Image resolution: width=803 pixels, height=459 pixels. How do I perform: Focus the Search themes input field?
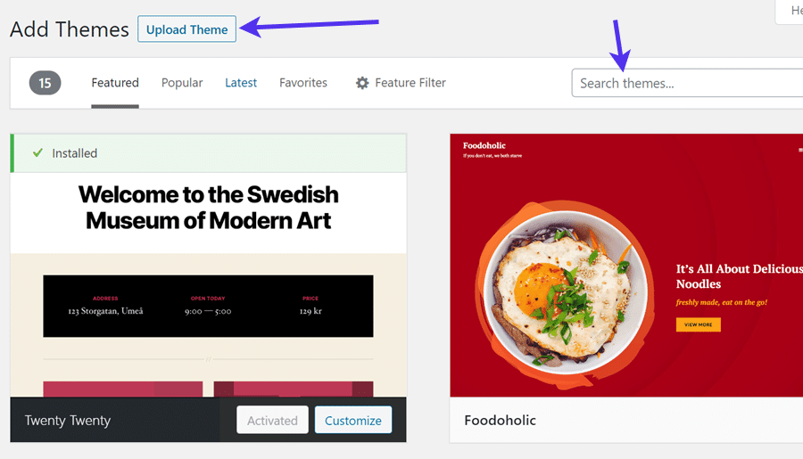[x=687, y=83]
